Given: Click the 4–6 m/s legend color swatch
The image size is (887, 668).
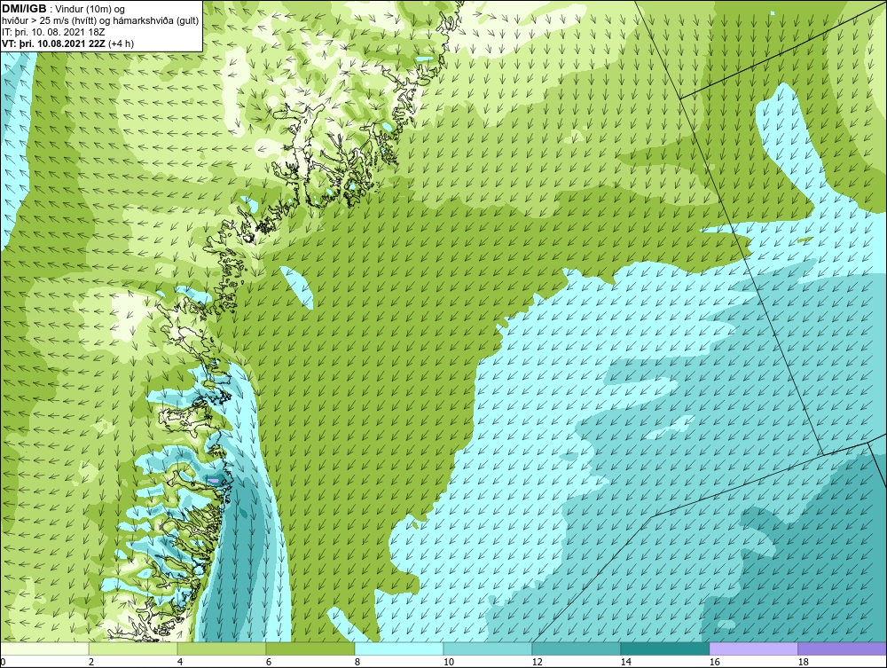Looking at the screenshot, I should (x=222, y=648).
